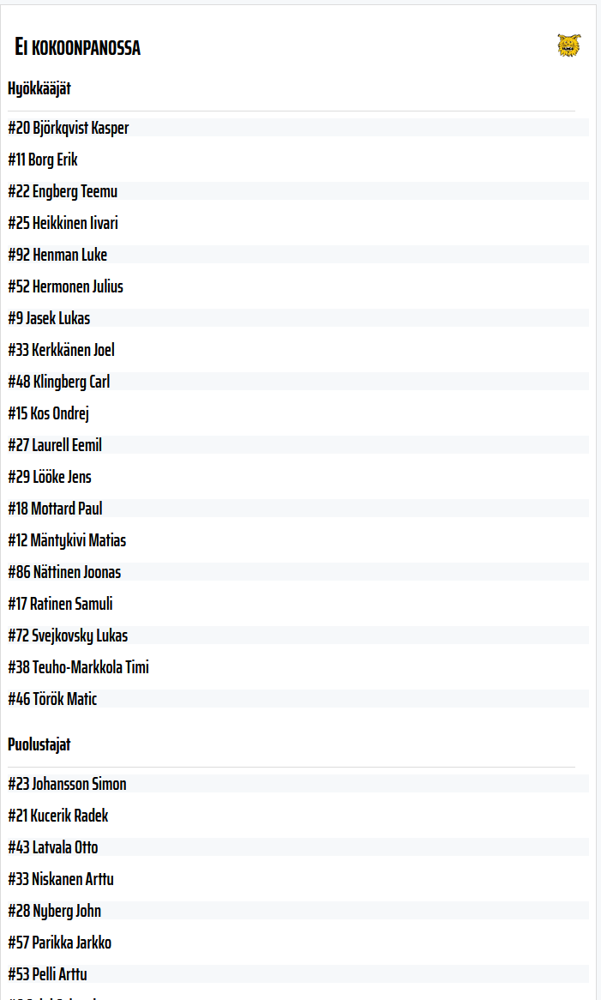Open #48 Klingberg Carl
The image size is (601, 1000).
(59, 382)
